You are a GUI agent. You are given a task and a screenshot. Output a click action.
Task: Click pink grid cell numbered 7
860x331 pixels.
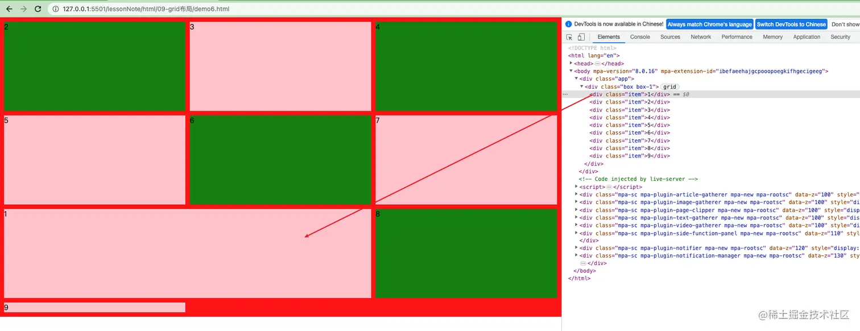click(466, 160)
